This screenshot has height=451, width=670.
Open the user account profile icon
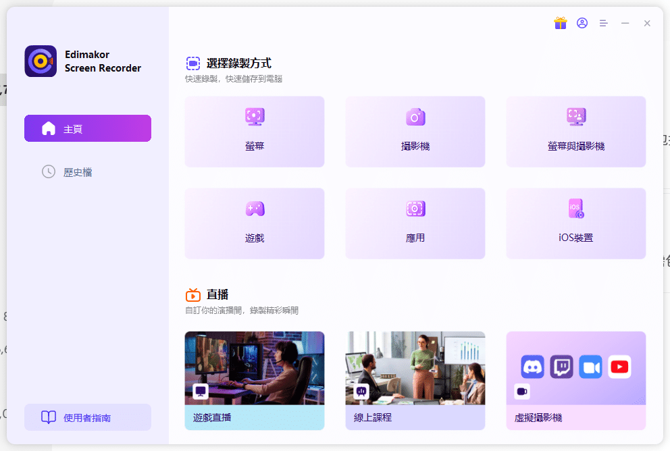pyautogui.click(x=582, y=23)
